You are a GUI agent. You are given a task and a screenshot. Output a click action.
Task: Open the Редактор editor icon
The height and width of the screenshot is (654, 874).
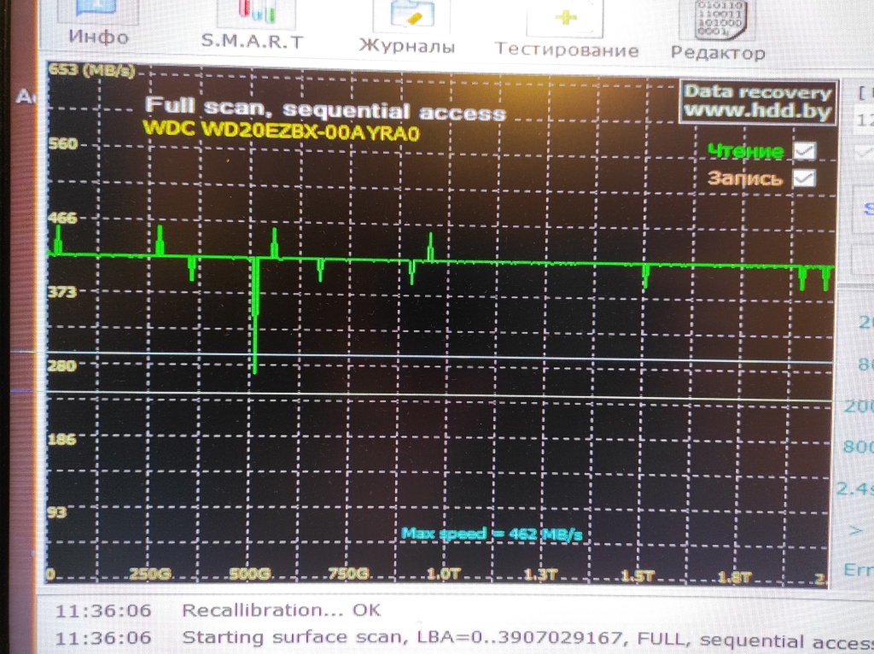[x=719, y=20]
